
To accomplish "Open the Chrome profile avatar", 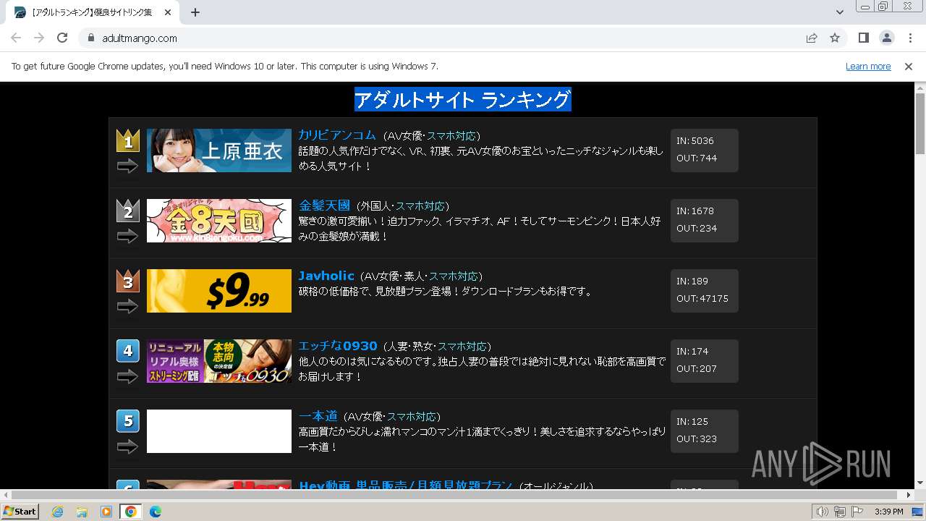I will coord(886,38).
